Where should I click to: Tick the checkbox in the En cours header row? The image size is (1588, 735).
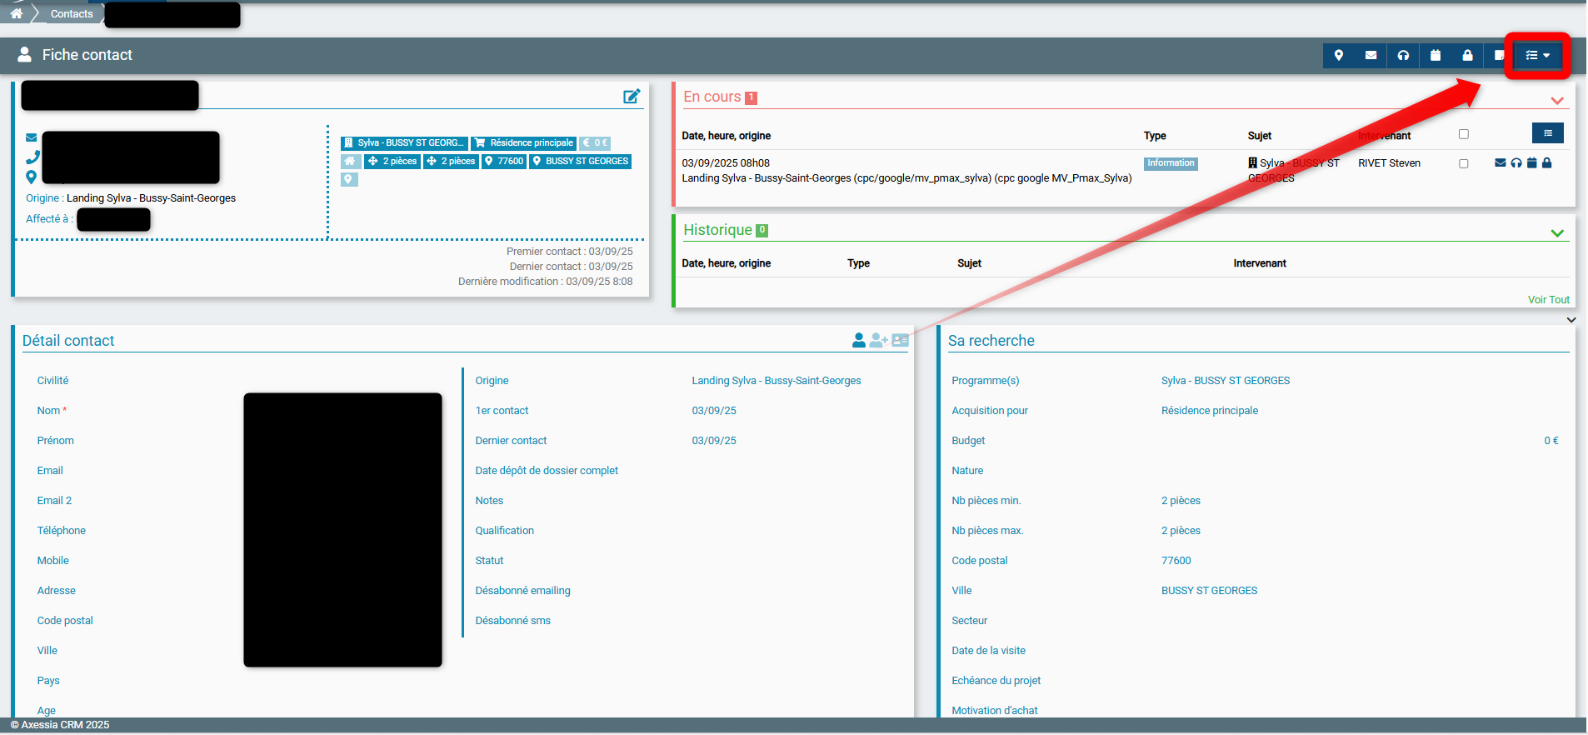(x=1463, y=134)
